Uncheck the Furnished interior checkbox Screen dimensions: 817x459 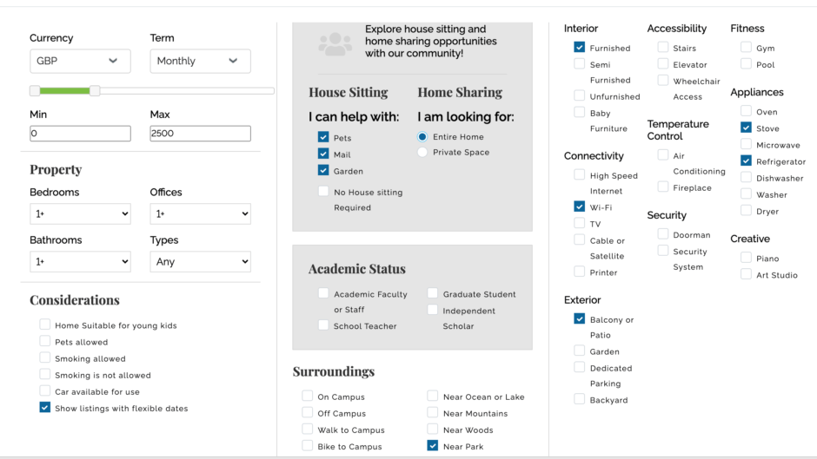click(x=579, y=47)
